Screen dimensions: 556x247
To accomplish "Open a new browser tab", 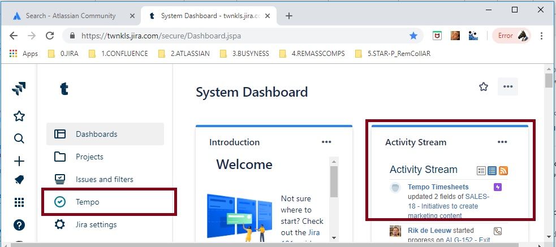I will 288,16.
